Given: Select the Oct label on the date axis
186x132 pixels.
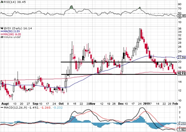Looking at the screenshot, I should tap(61, 104).
